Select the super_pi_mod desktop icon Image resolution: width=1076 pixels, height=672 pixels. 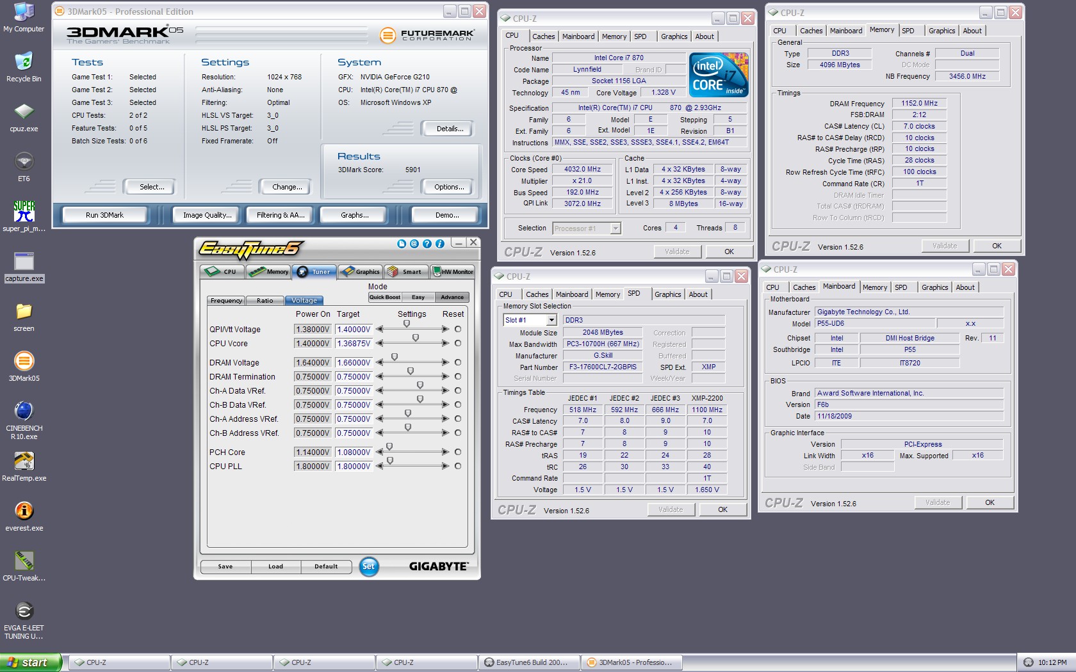pyautogui.click(x=24, y=217)
